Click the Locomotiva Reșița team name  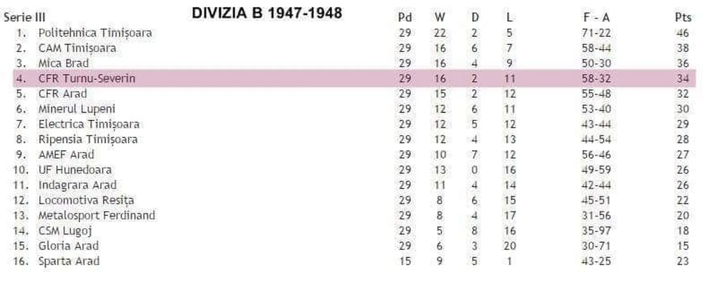click(86, 200)
